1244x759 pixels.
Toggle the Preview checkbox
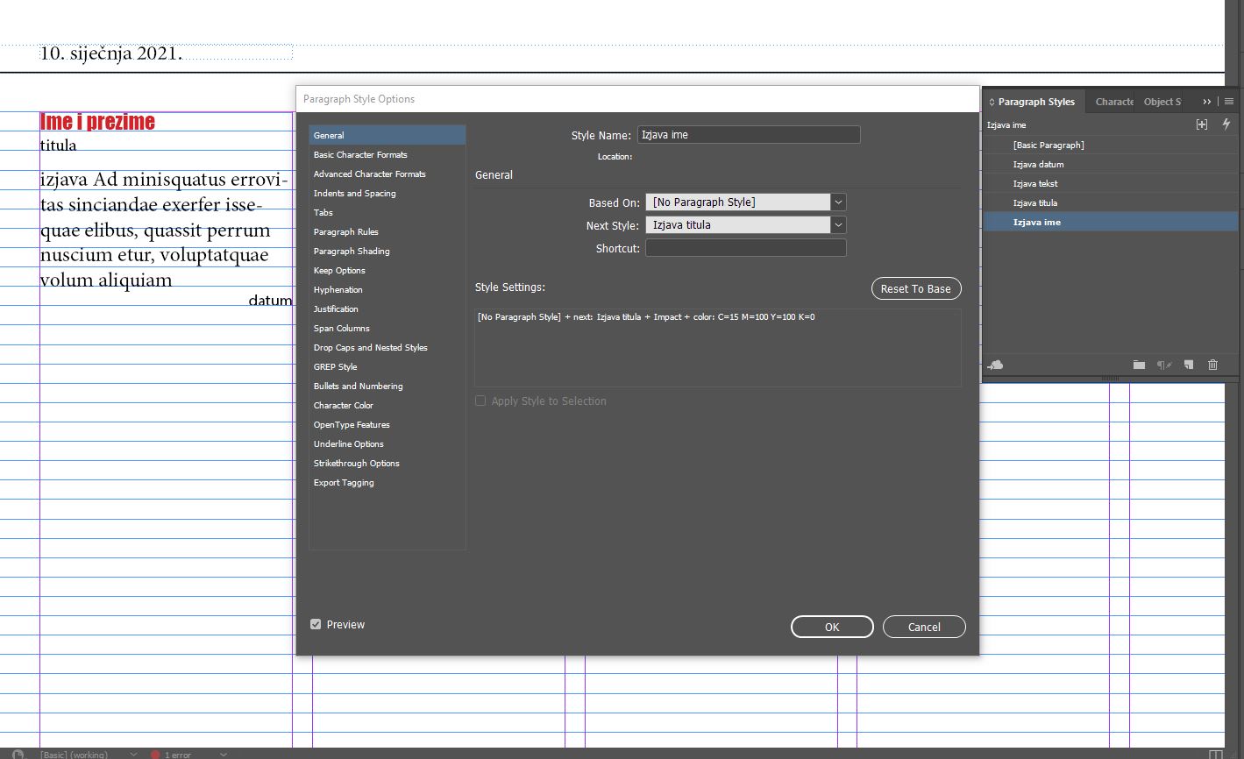316,624
